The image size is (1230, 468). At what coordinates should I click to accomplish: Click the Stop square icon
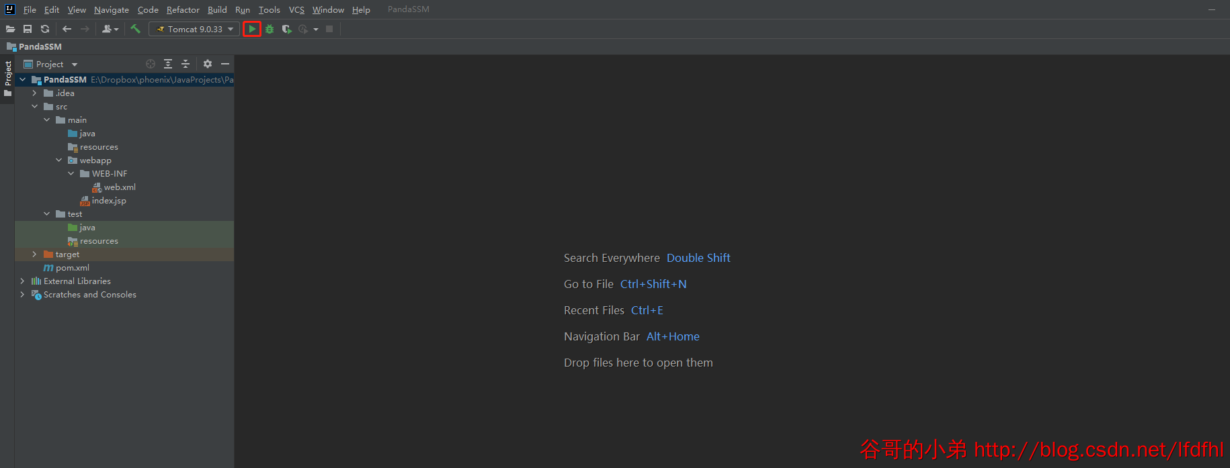(329, 29)
